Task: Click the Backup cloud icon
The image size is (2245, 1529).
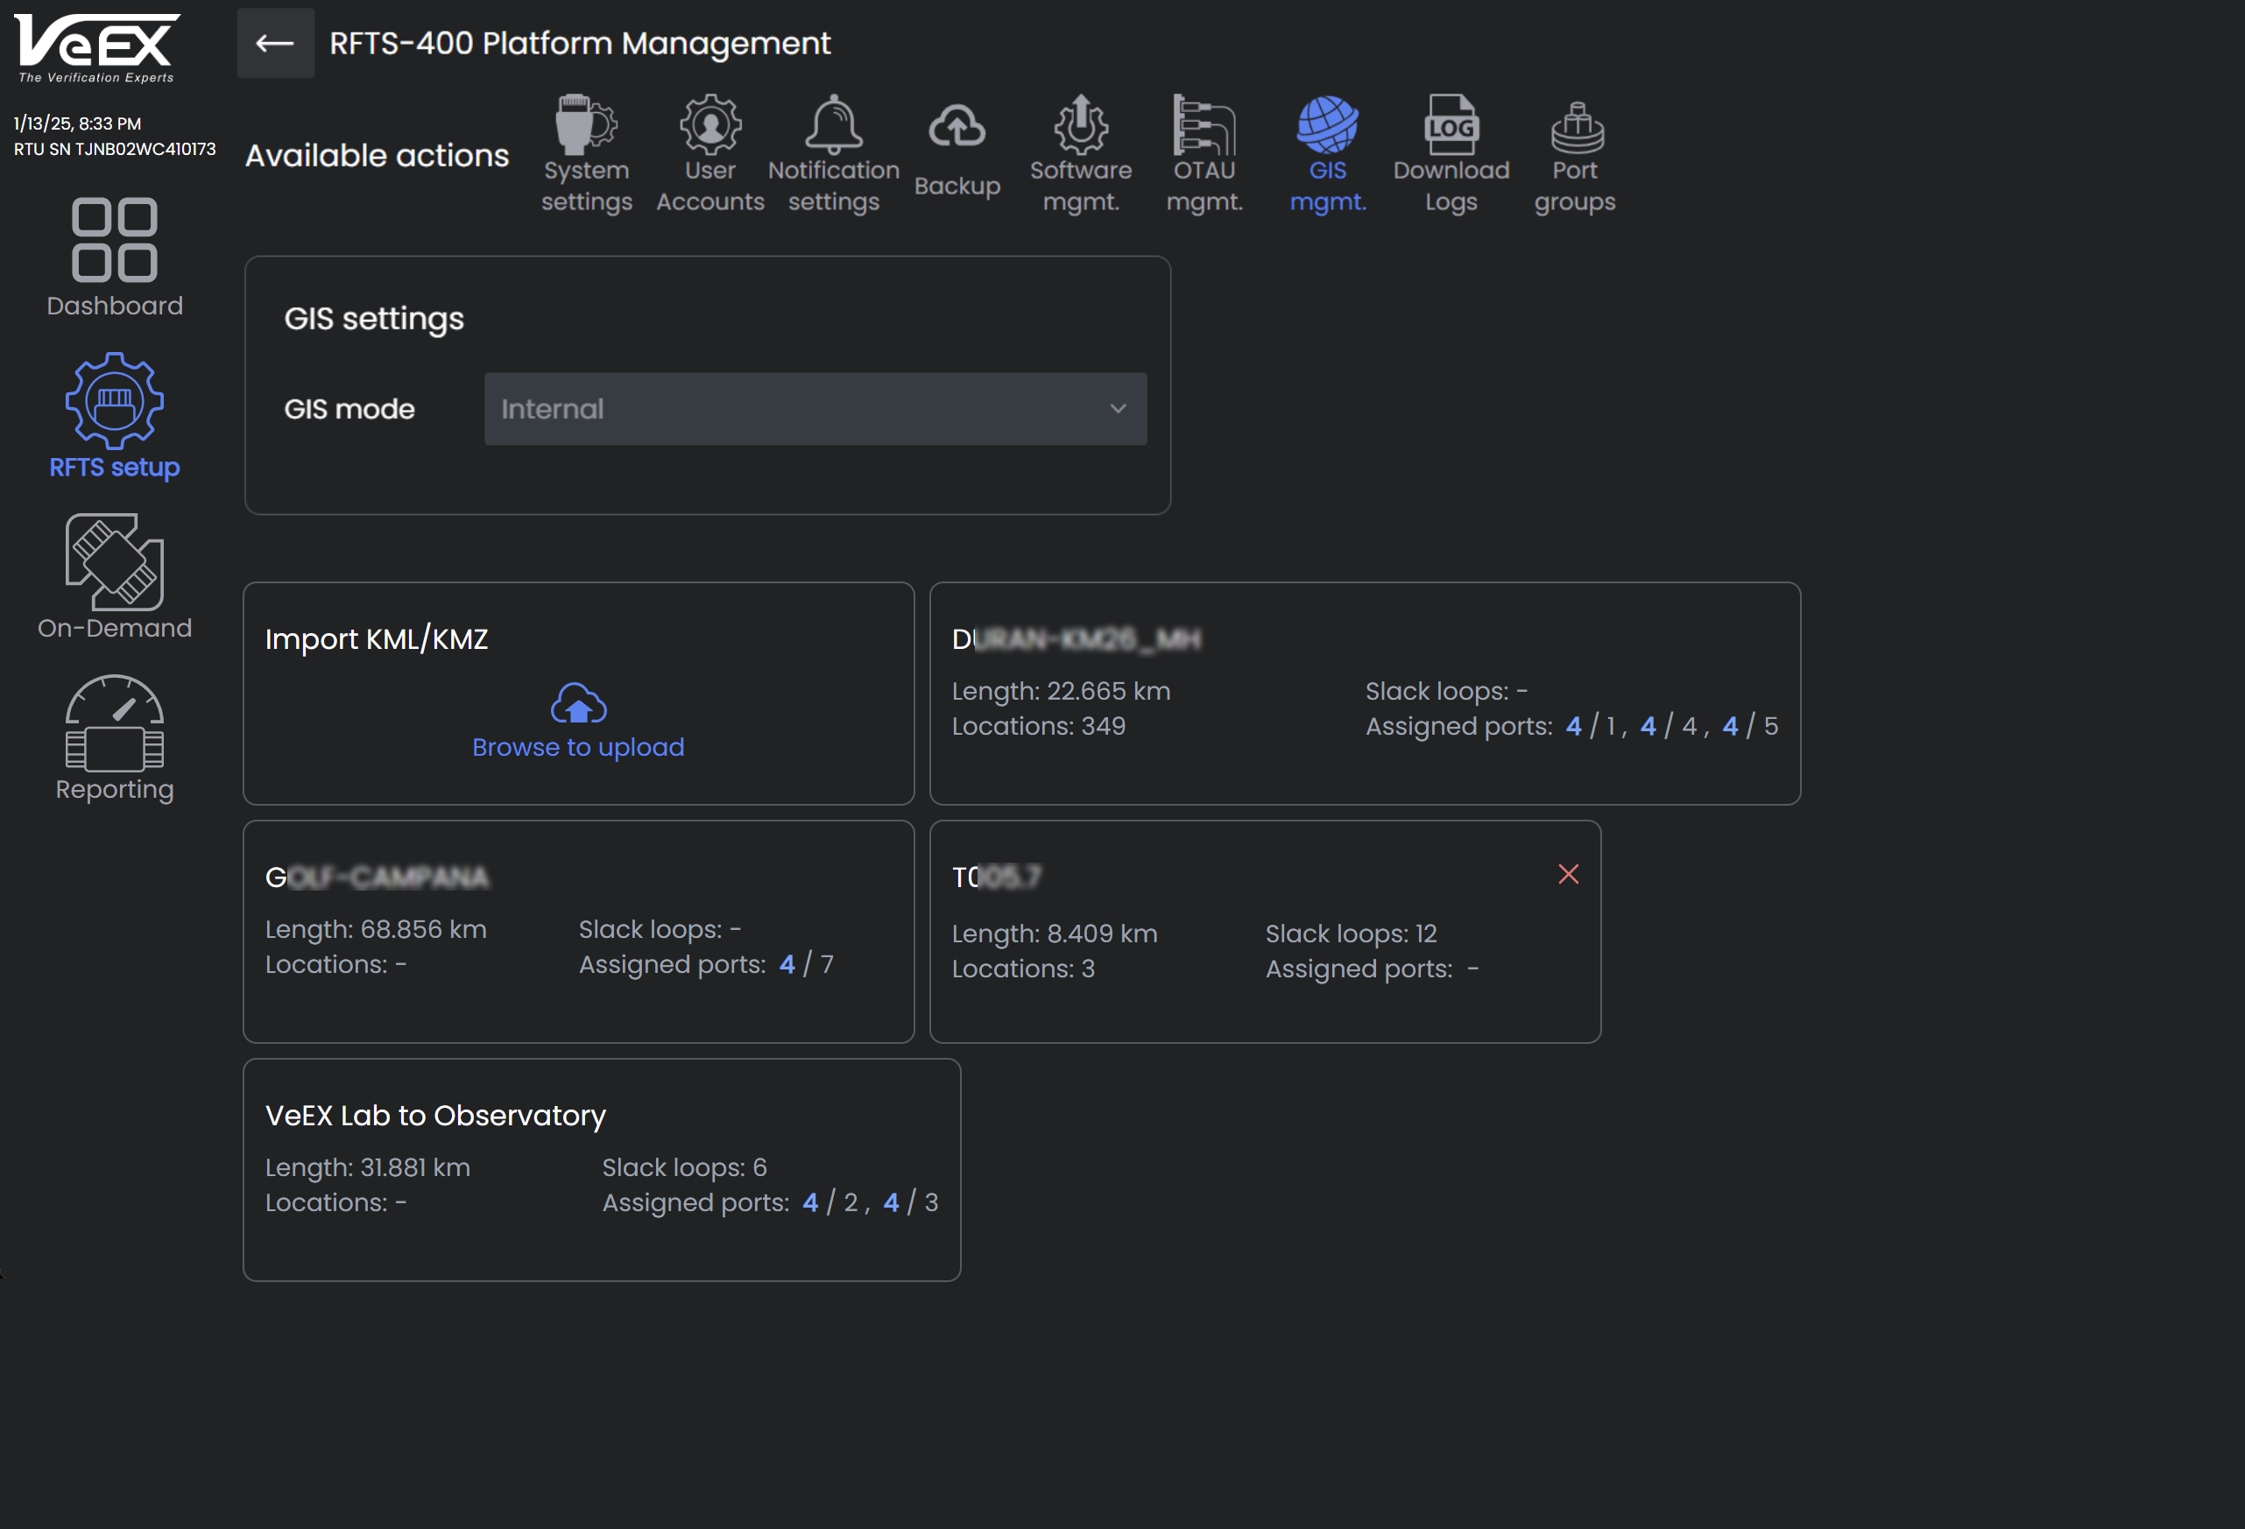Action: [957, 128]
